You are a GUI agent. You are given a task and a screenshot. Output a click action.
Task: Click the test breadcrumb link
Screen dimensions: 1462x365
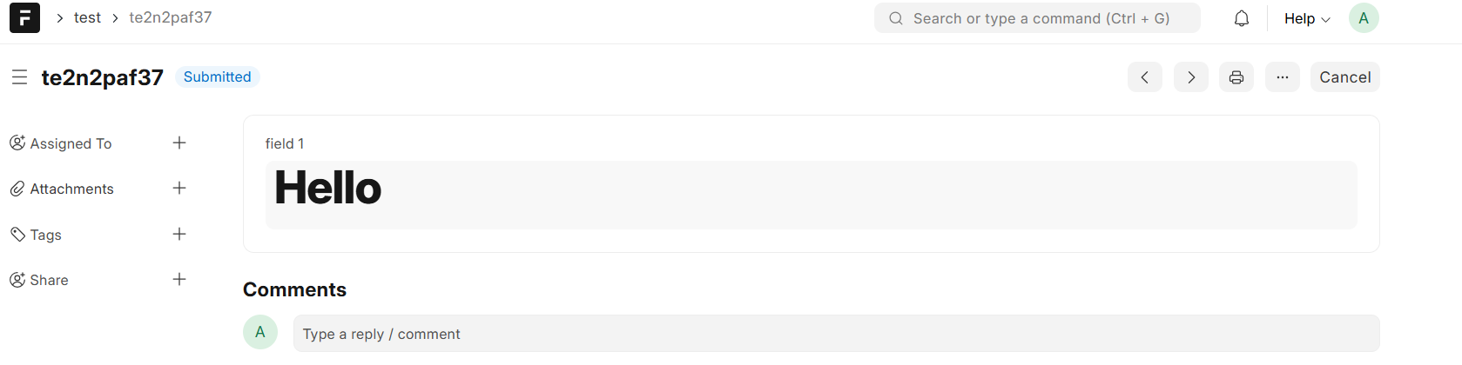pos(87,17)
